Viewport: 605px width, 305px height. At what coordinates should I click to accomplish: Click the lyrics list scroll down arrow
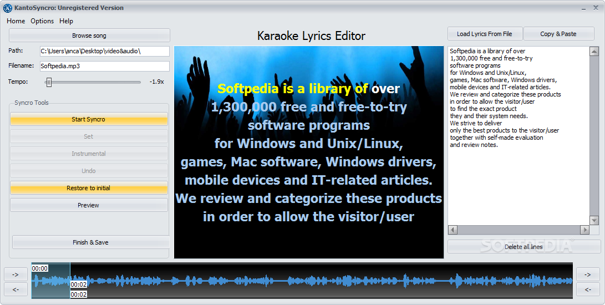pyautogui.click(x=594, y=220)
